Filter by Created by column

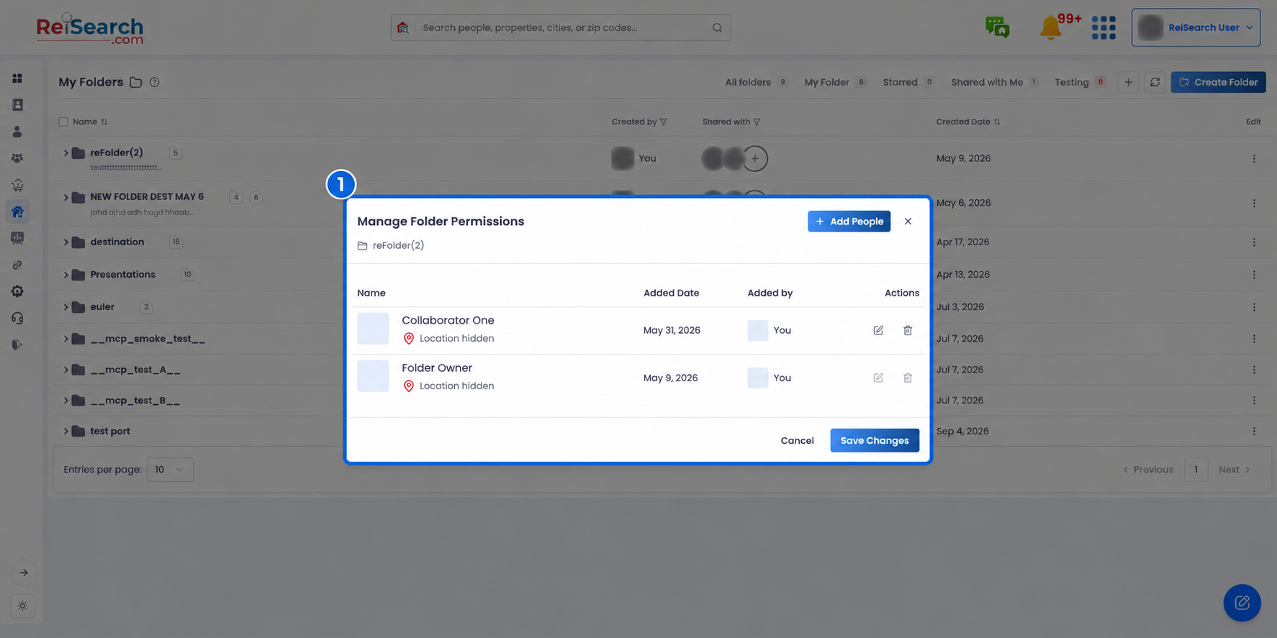[x=664, y=122]
